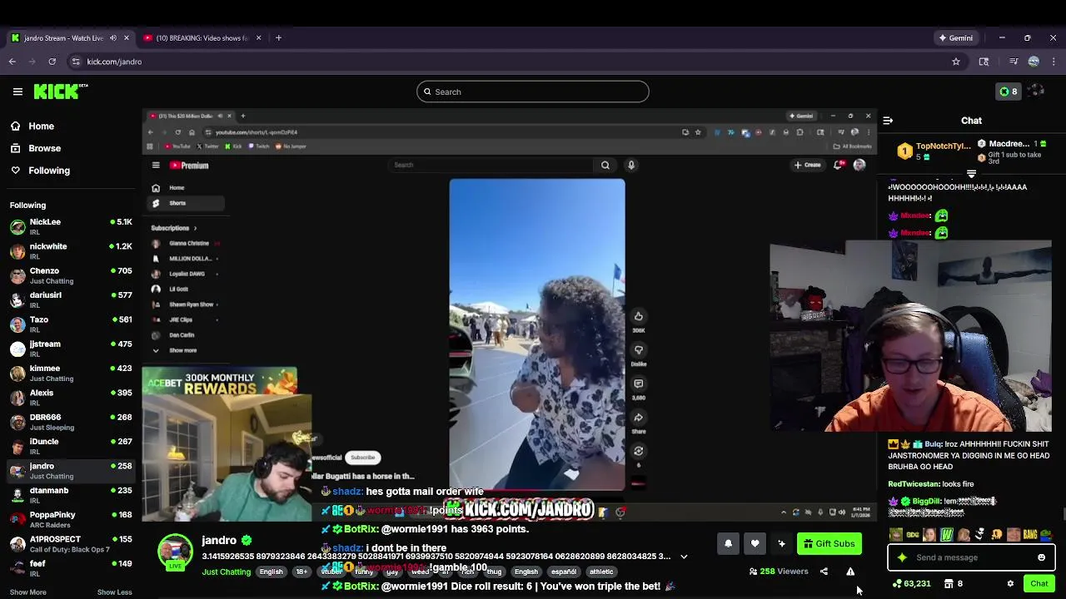Expand the stream title chevron
This screenshot has width=1066, height=599.
tap(684, 557)
